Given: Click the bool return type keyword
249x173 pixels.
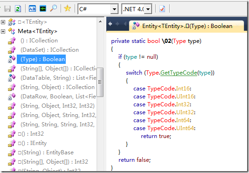Looking at the screenshot, I should (153, 41).
